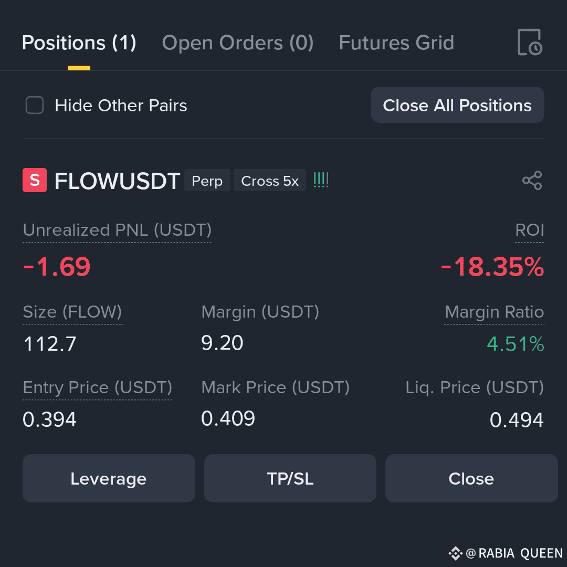This screenshot has width=567, height=567.
Task: Tap the Entry Price (USDT) label
Action: tap(97, 387)
